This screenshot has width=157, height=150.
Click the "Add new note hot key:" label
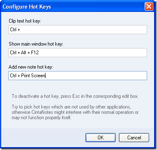click(x=31, y=67)
